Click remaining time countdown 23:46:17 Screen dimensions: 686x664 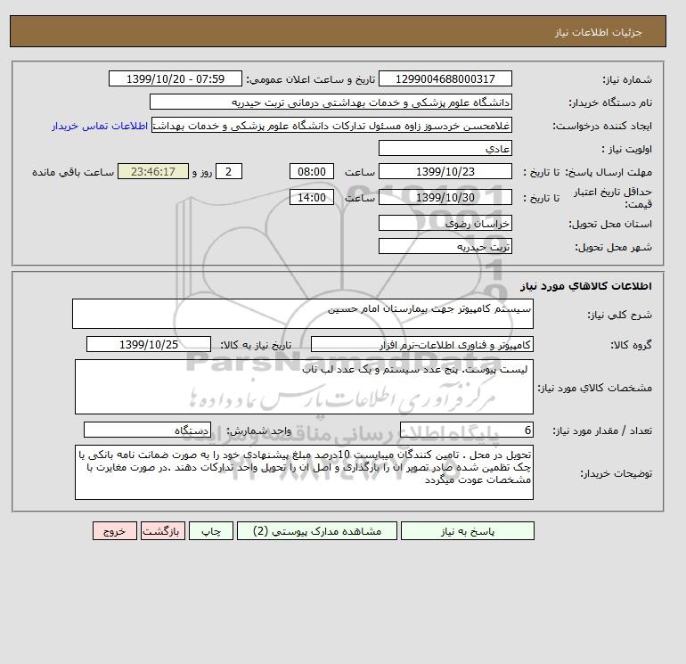point(153,172)
